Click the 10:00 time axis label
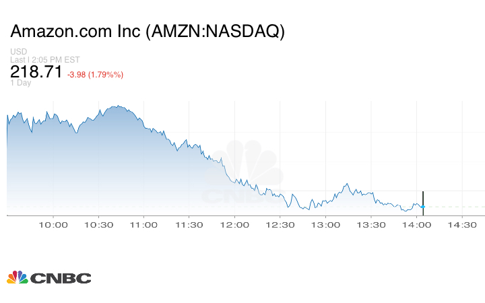The height and width of the screenshot is (303, 485). 53,225
